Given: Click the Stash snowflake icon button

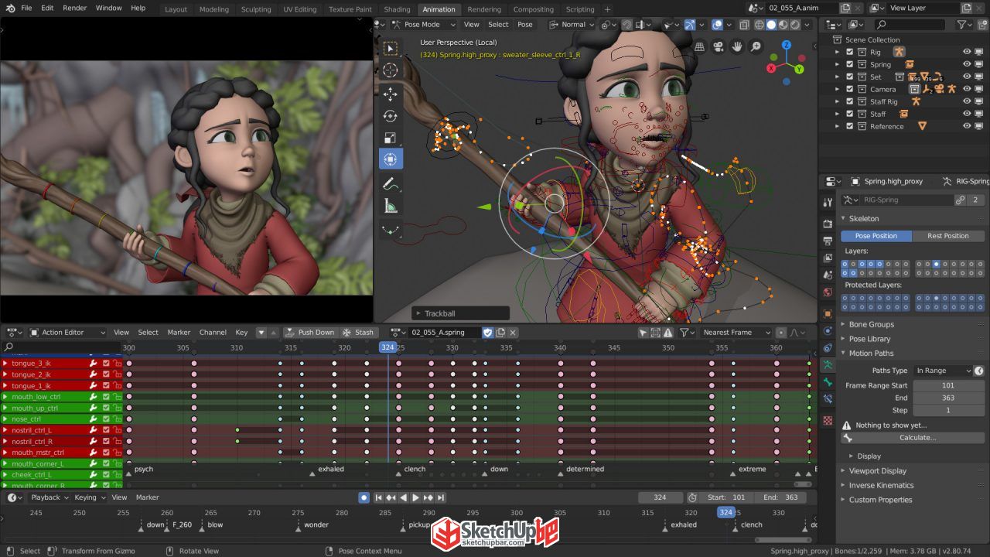Looking at the screenshot, I should (358, 333).
